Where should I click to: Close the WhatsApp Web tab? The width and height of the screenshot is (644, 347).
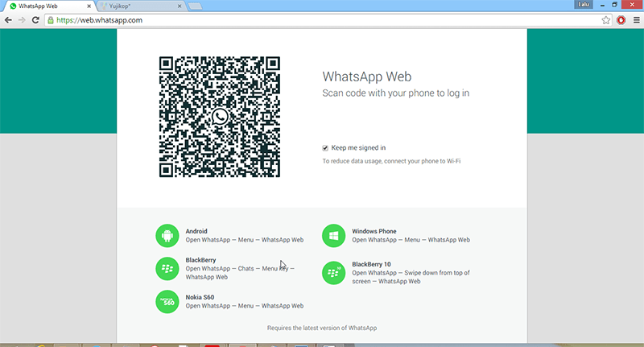coord(89,6)
